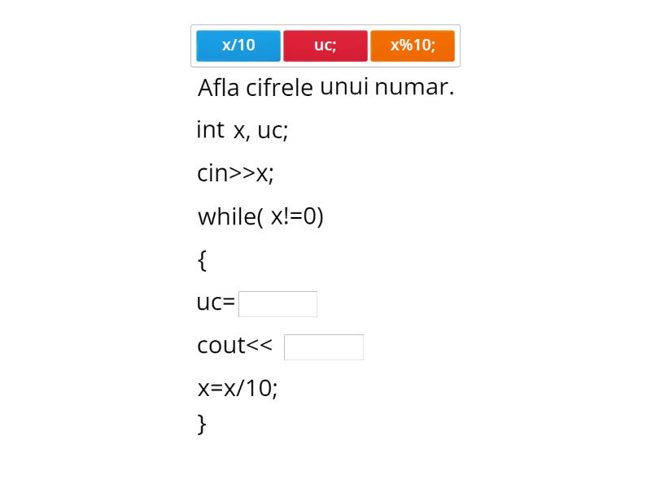Click the answer tile bar at the top
Image resolution: width=651 pixels, height=488 pixels.
coord(325,46)
